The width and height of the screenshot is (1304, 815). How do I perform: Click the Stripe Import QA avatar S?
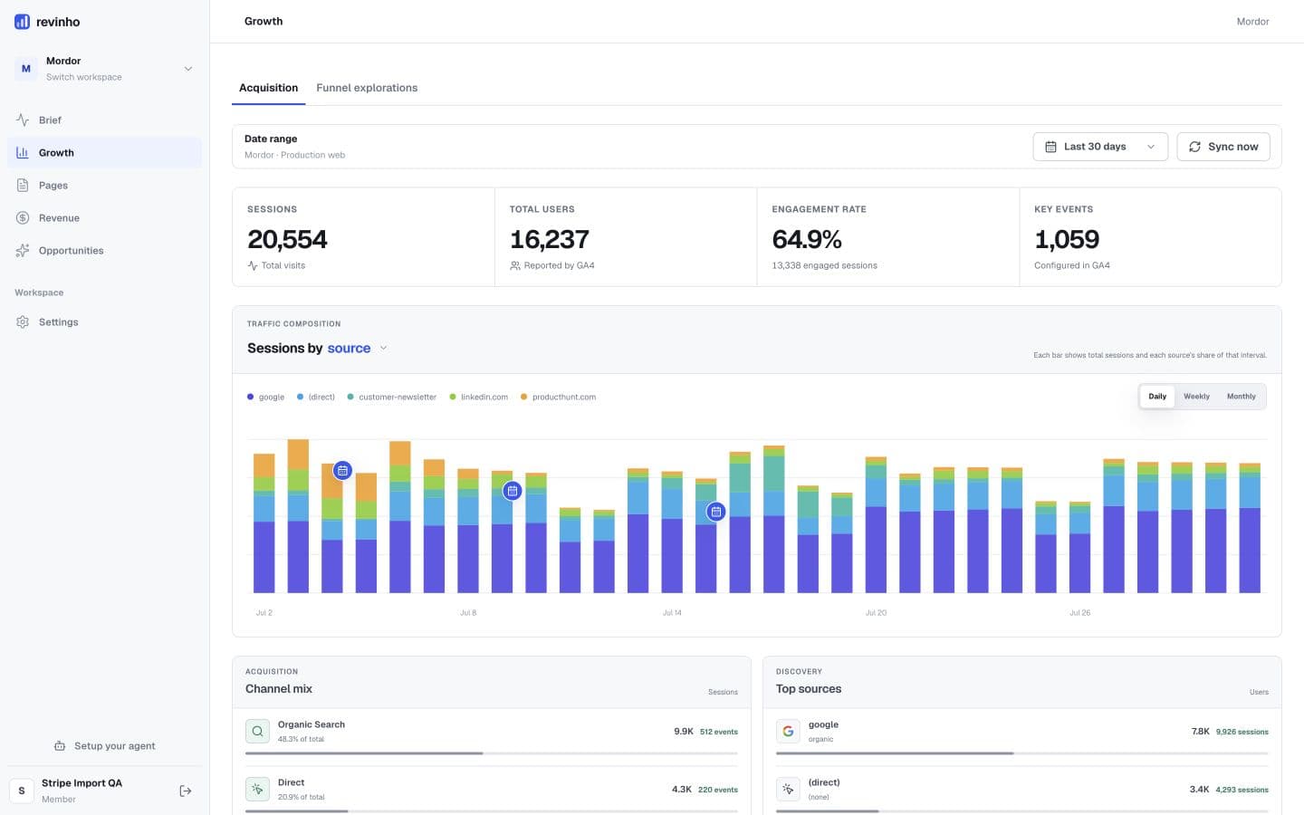point(22,791)
